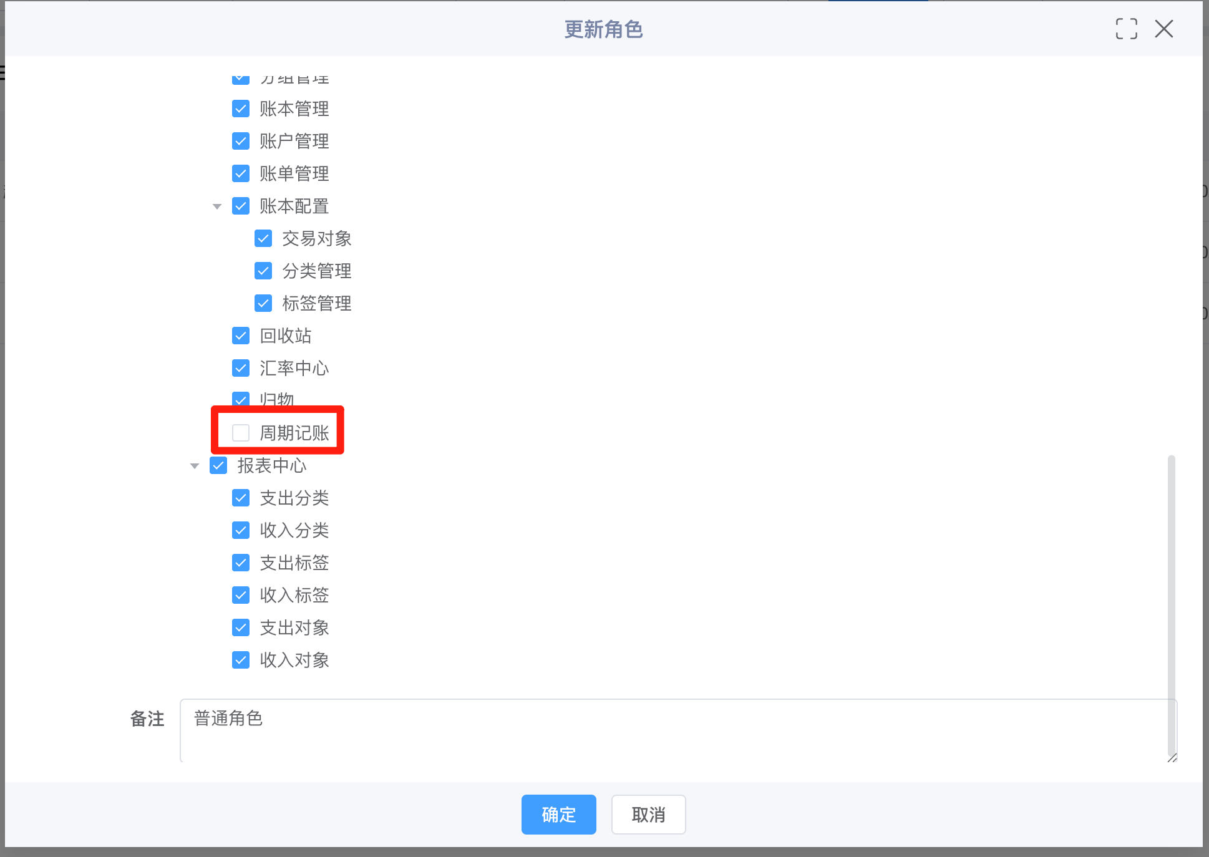Toggle the 标签管理 checkbox
This screenshot has width=1209, height=857.
[x=263, y=303]
